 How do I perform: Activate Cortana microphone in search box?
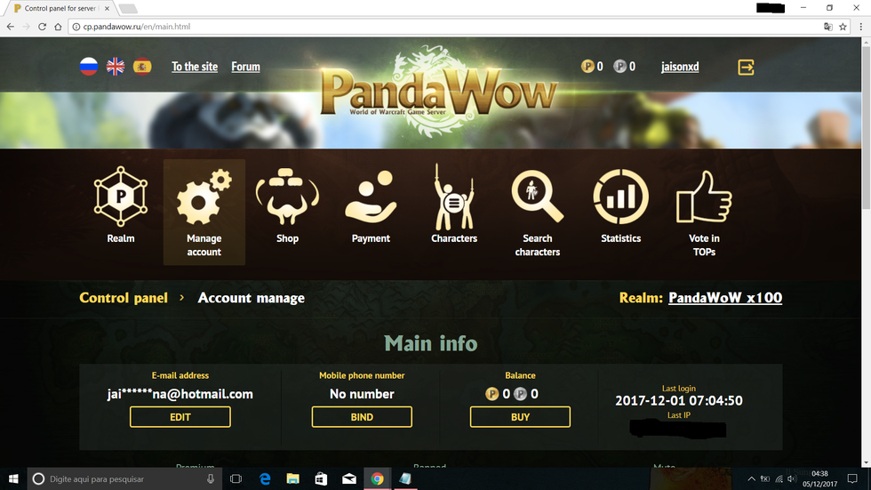(211, 478)
